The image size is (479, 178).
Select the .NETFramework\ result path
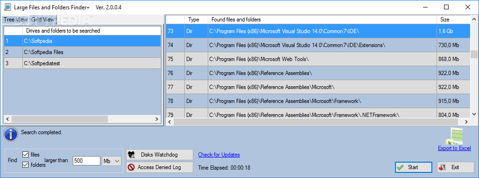tap(322, 113)
